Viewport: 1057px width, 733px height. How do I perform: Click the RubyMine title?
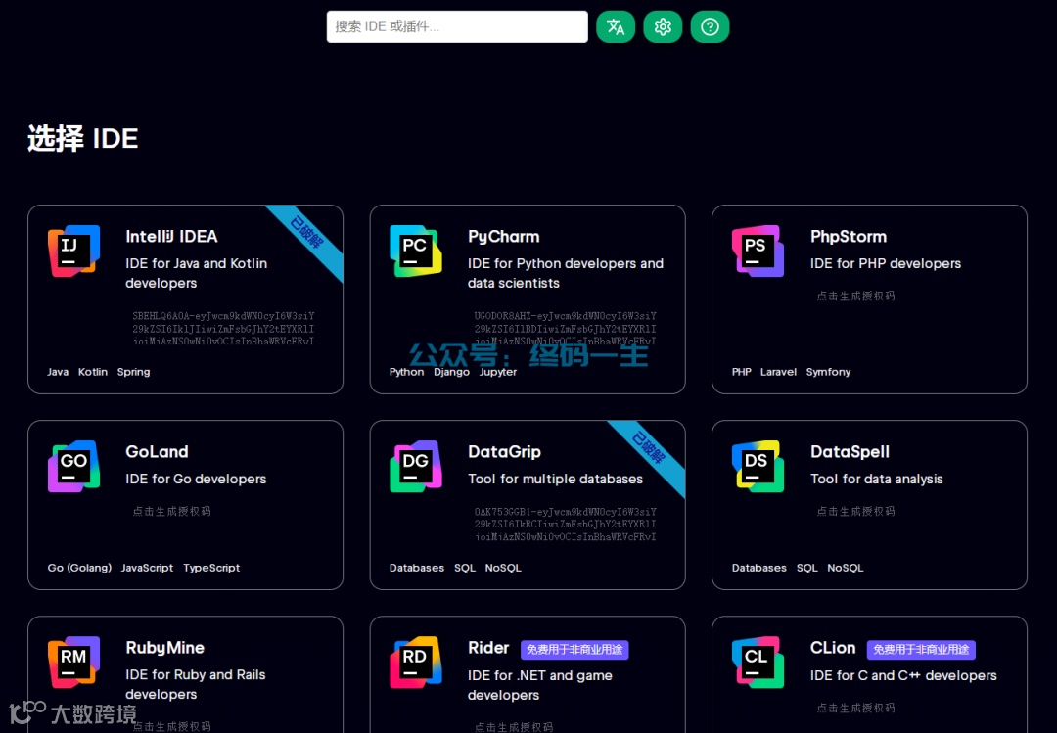point(164,648)
